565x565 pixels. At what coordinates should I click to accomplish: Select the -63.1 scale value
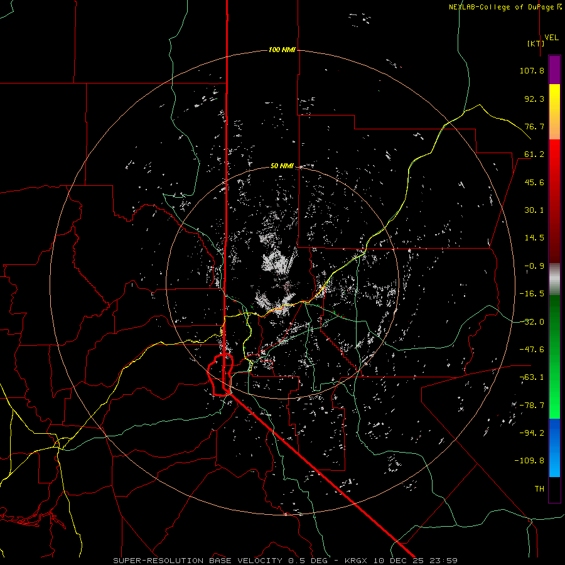point(532,377)
